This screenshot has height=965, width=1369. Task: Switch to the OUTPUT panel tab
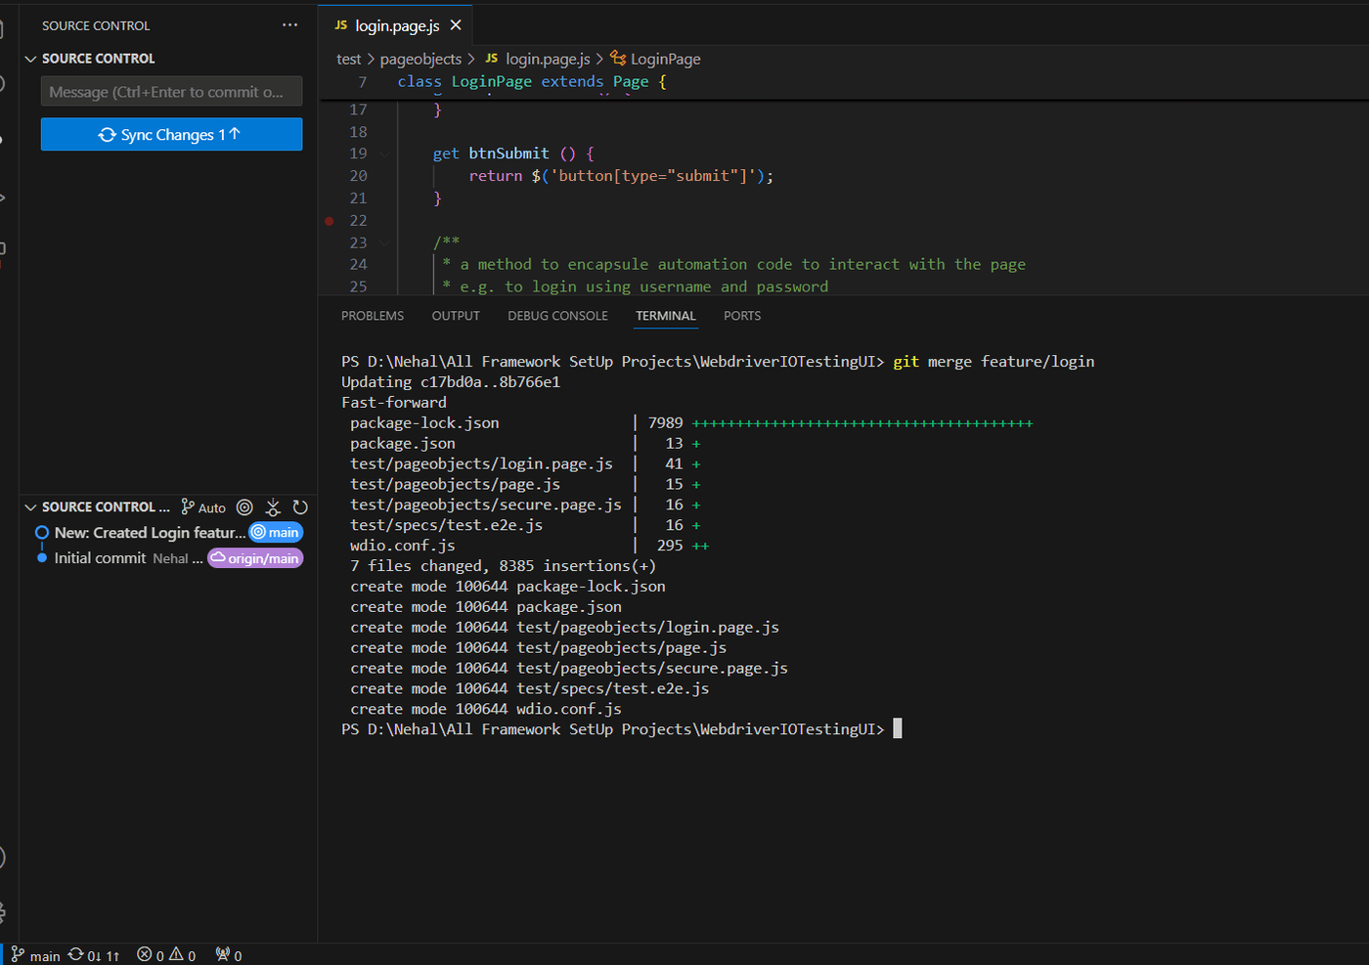pos(456,316)
